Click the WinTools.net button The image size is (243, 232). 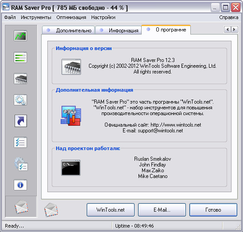tap(111, 210)
